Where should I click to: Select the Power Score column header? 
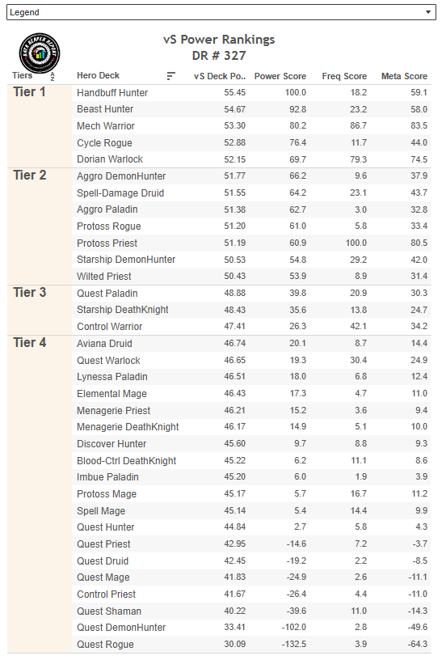click(x=280, y=76)
